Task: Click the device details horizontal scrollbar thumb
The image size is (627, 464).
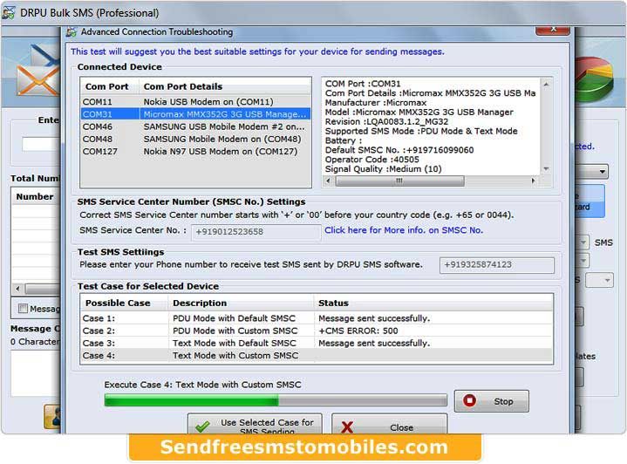Action: point(399,181)
